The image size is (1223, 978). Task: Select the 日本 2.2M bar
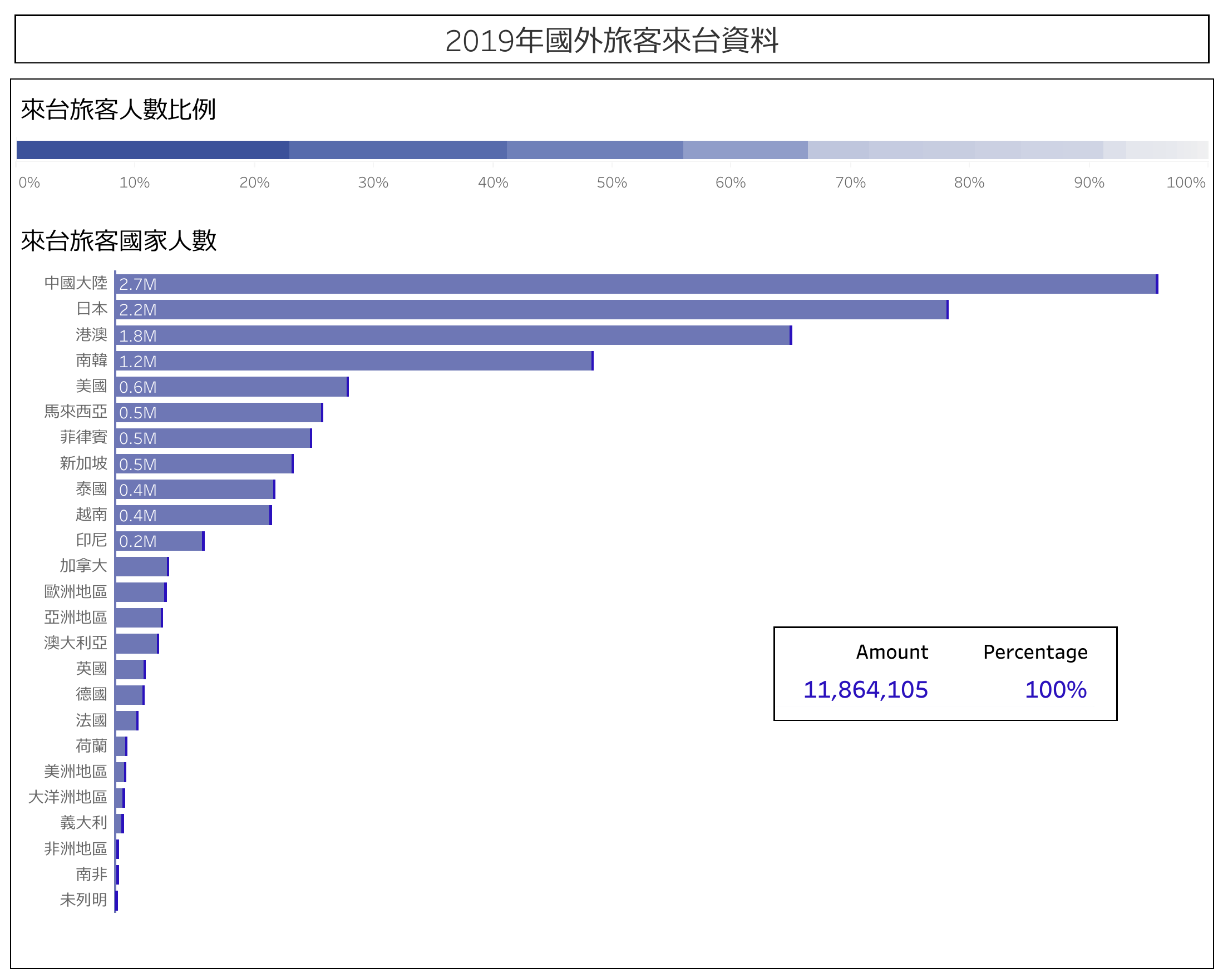pos(531,310)
